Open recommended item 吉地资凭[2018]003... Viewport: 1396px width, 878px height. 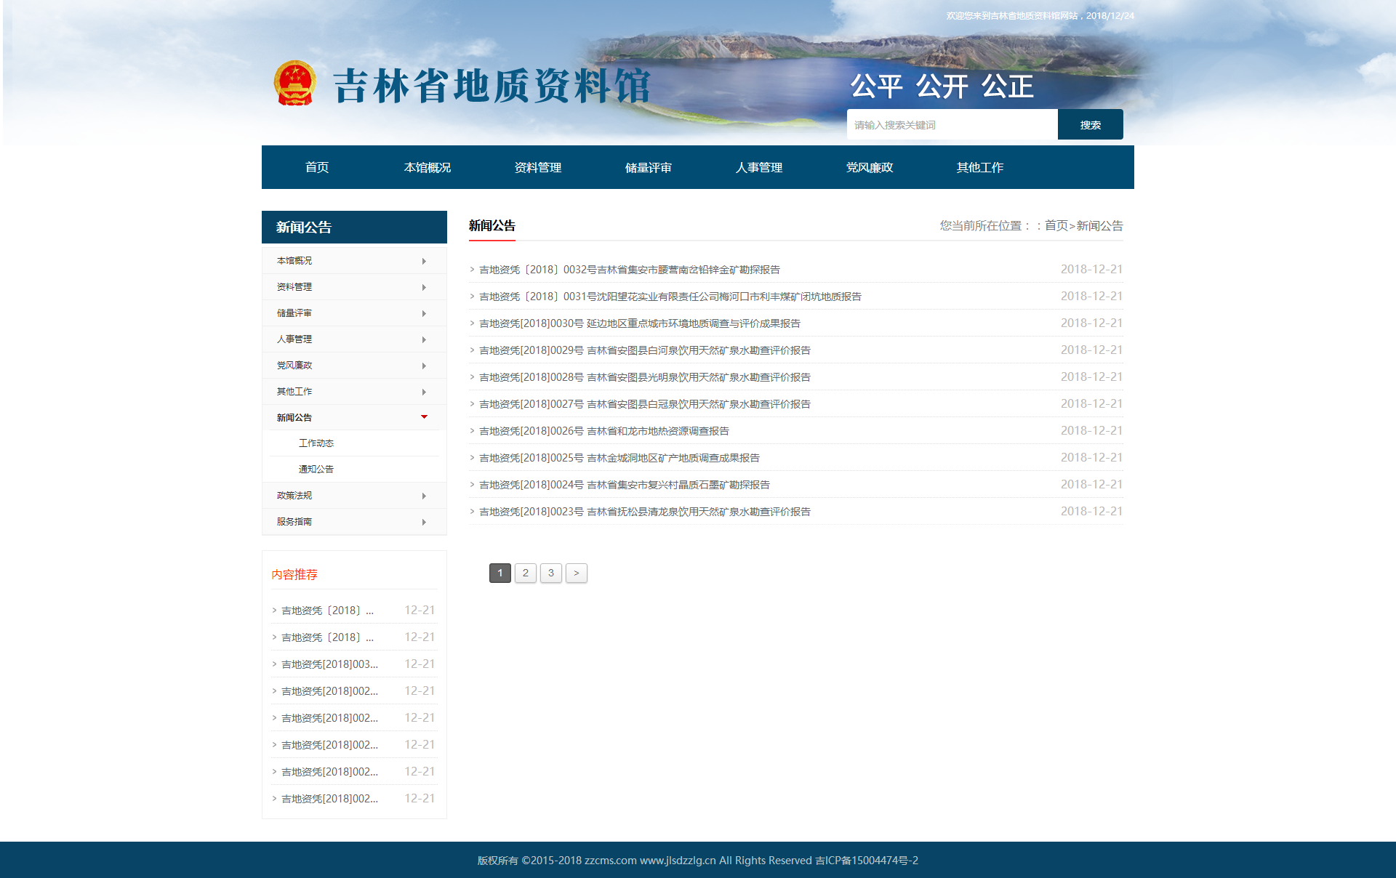tap(329, 664)
